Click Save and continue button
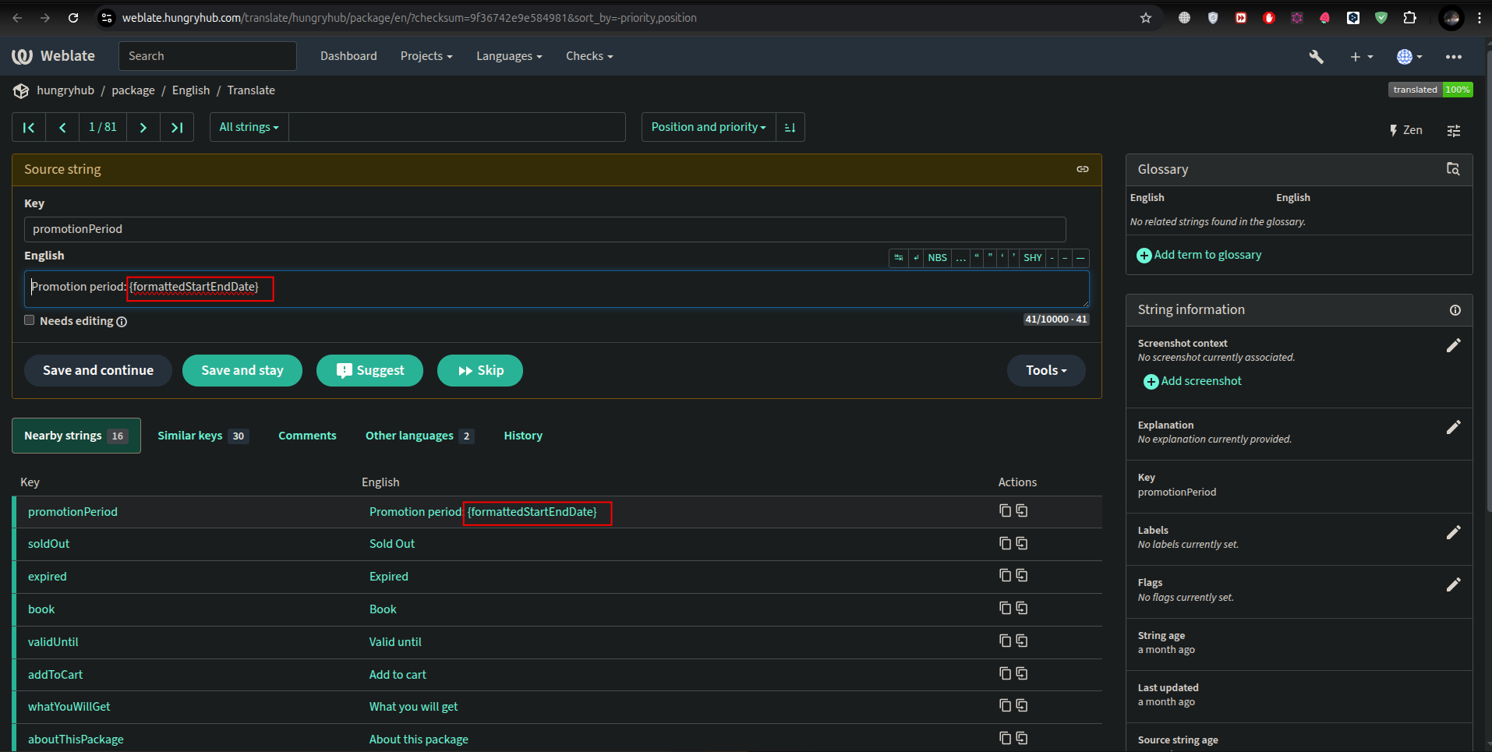Image resolution: width=1492 pixels, height=752 pixels. 98,370
